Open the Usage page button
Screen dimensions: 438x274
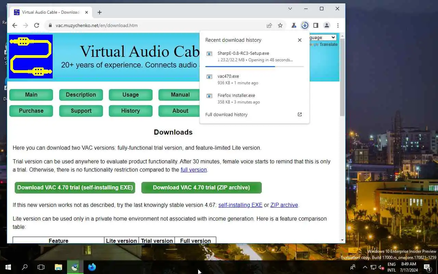(x=131, y=95)
